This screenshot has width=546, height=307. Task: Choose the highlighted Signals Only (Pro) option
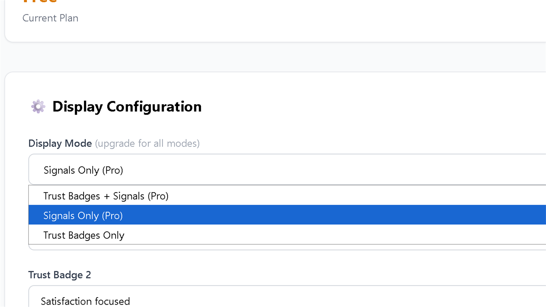[x=287, y=215]
